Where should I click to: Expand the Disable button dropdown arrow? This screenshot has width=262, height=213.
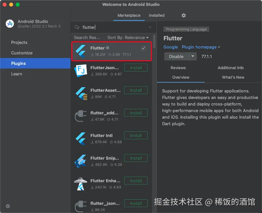(193, 56)
